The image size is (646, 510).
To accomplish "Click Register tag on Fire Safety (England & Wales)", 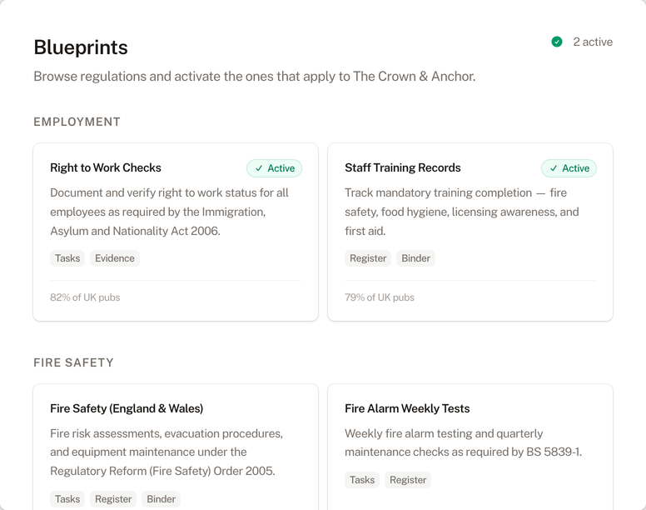I will (x=113, y=499).
